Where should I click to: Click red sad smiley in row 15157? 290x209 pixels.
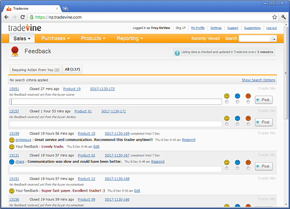(248, 118)
